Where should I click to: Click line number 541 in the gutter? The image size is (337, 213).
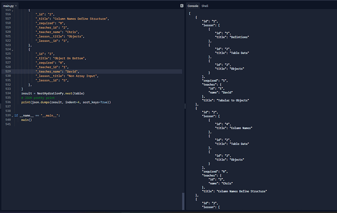pos(8,124)
